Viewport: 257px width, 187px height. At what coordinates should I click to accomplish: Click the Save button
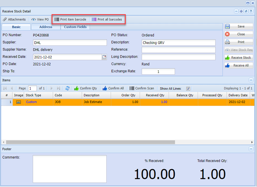coord(239,26)
